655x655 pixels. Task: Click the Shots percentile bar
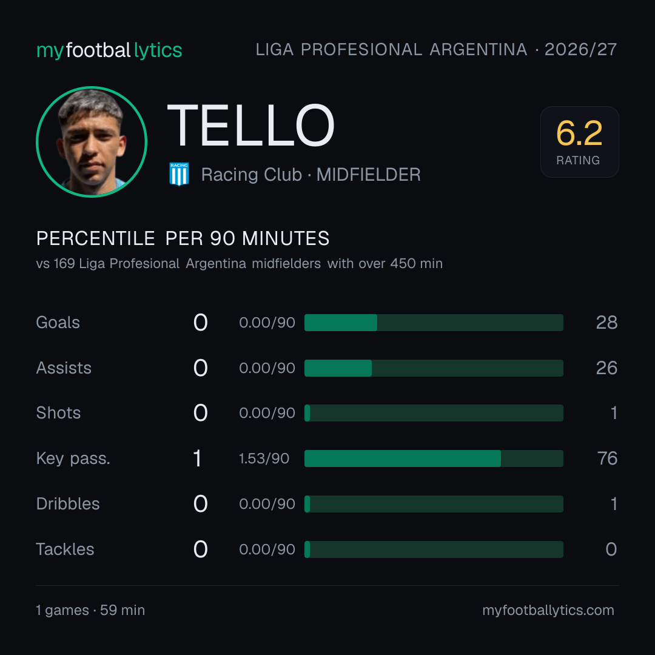(434, 413)
